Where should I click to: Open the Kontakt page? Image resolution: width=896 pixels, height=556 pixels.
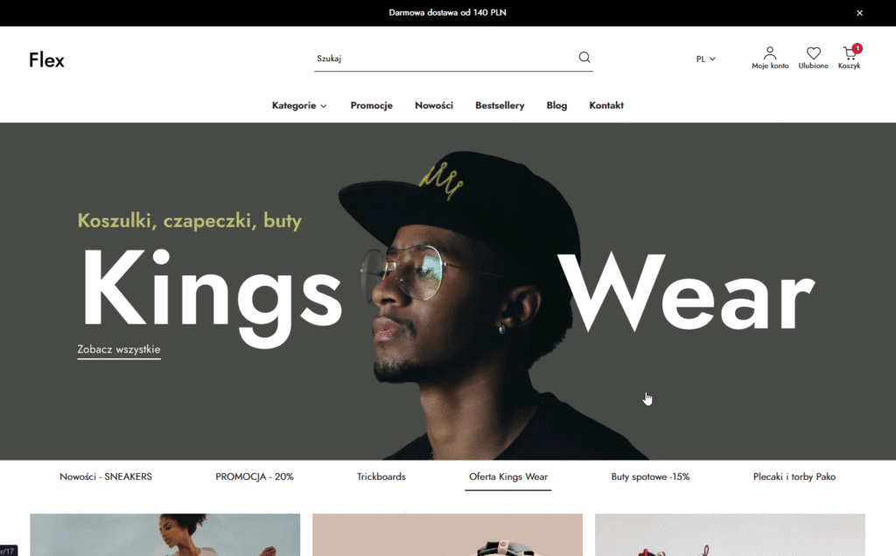coord(606,106)
